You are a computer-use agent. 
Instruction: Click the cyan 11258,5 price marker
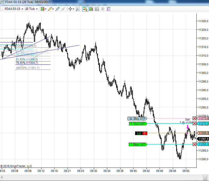pyautogui.click(x=203, y=144)
